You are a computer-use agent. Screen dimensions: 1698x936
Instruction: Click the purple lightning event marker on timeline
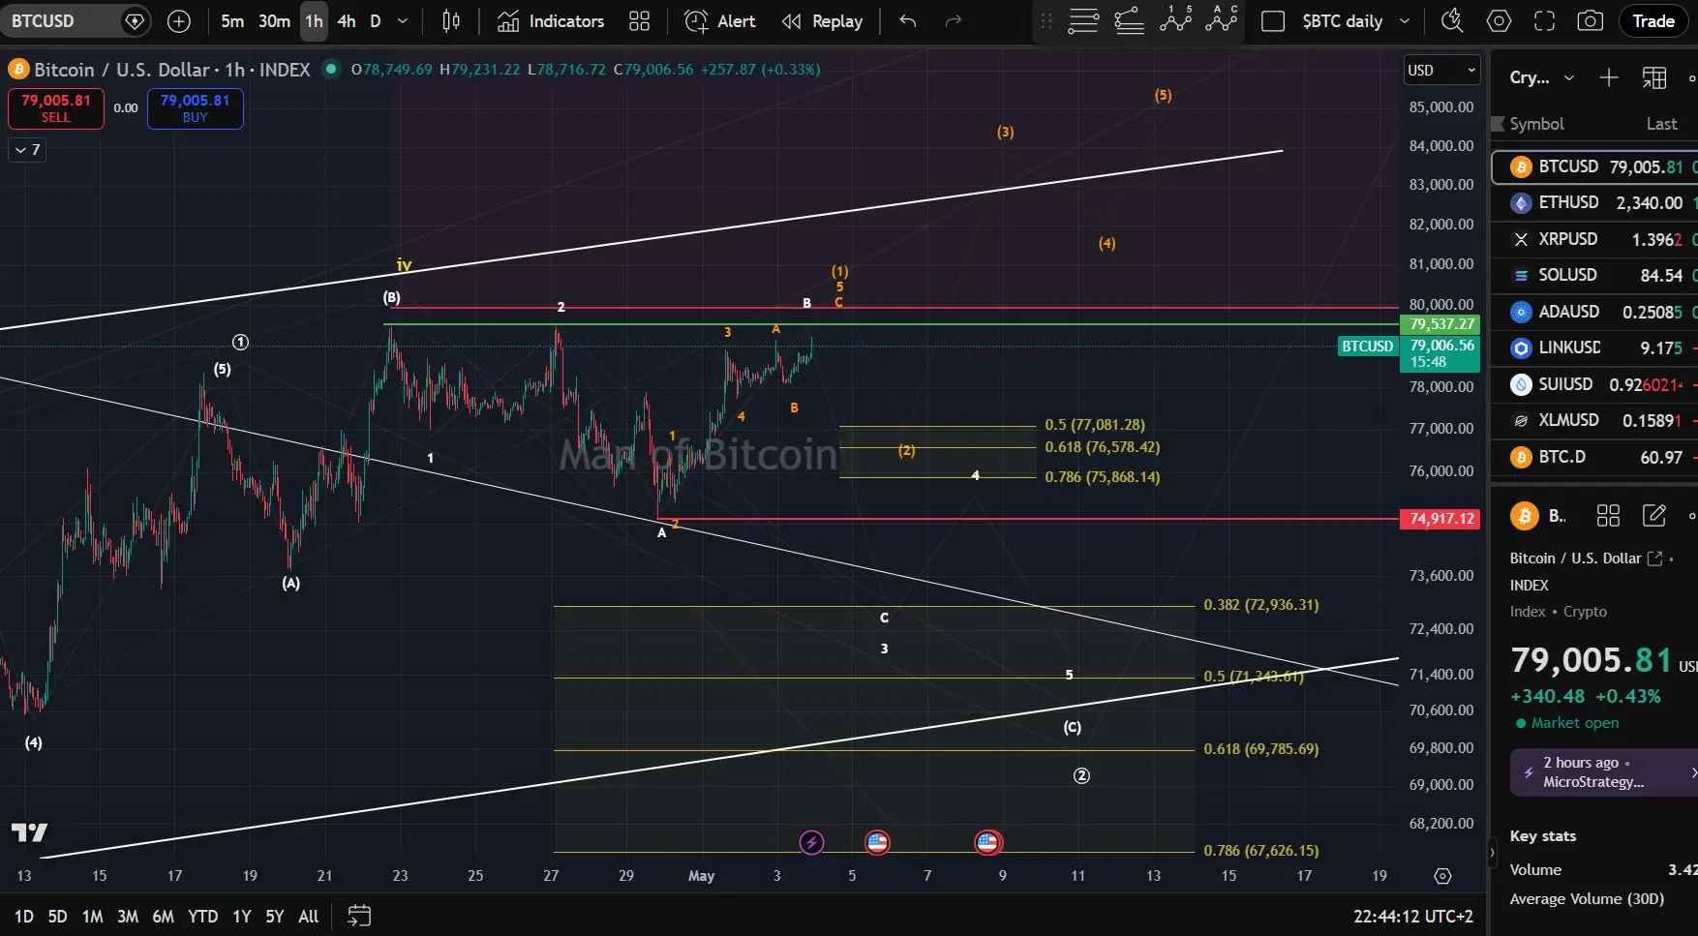pos(811,842)
